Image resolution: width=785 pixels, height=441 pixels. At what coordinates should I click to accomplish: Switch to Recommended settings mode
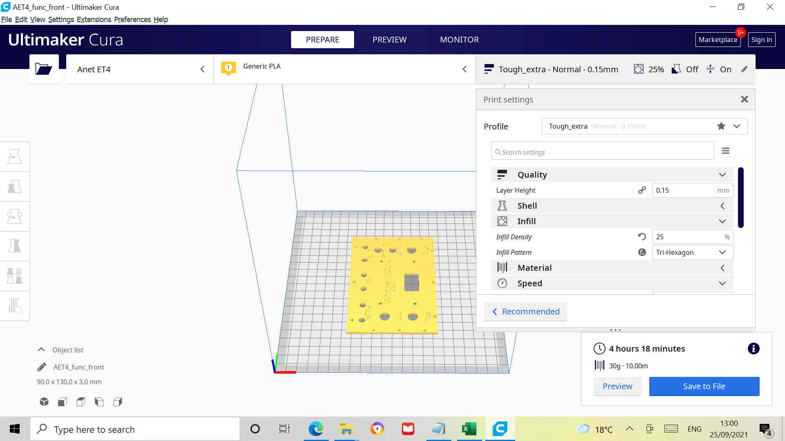coord(525,312)
